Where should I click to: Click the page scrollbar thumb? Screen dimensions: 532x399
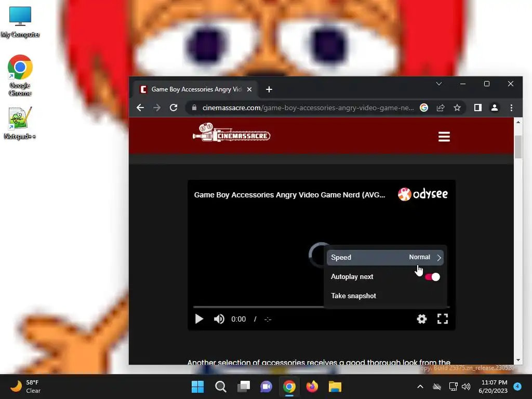pos(518,147)
